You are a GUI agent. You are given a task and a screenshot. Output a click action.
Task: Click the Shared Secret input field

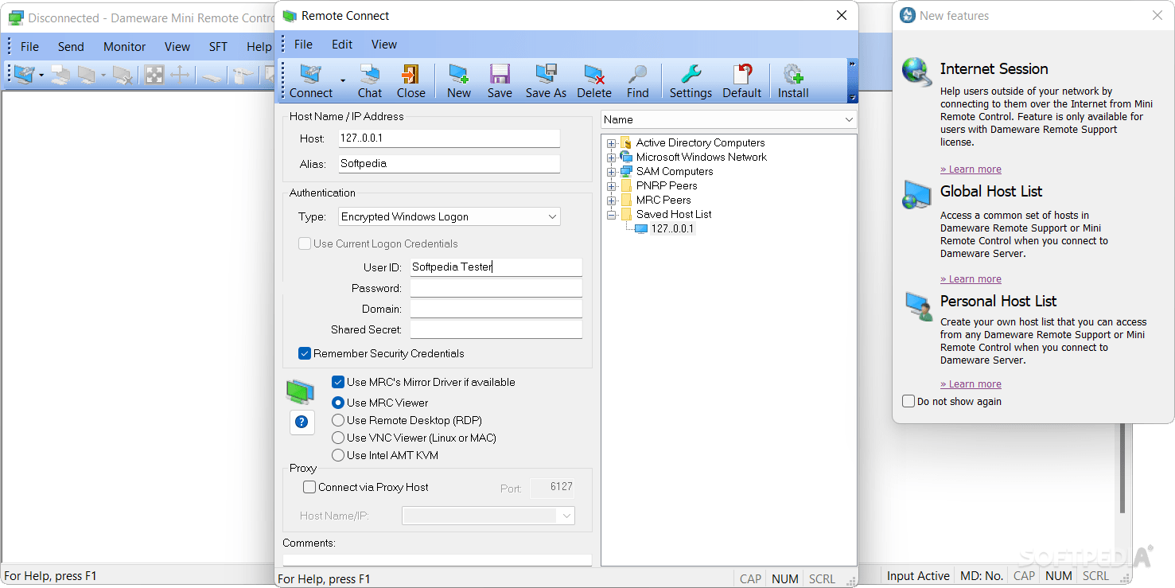click(496, 329)
